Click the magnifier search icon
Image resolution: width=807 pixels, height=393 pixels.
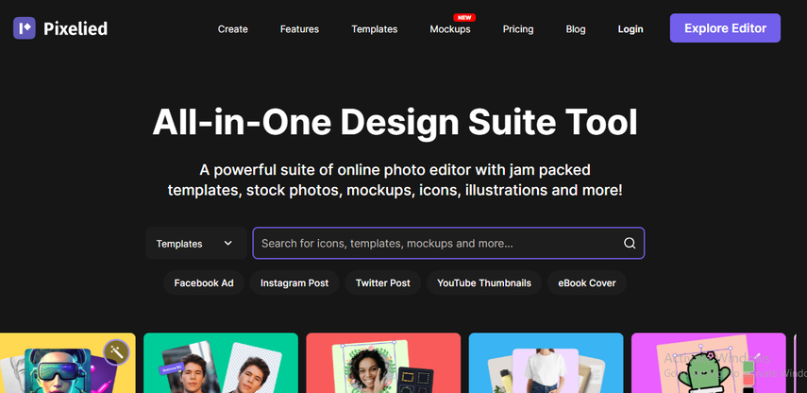pyautogui.click(x=630, y=243)
